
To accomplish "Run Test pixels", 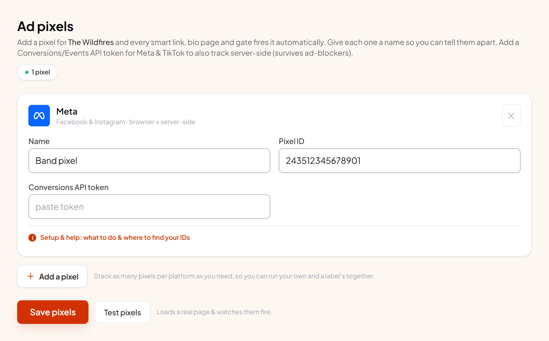I will (x=123, y=312).
